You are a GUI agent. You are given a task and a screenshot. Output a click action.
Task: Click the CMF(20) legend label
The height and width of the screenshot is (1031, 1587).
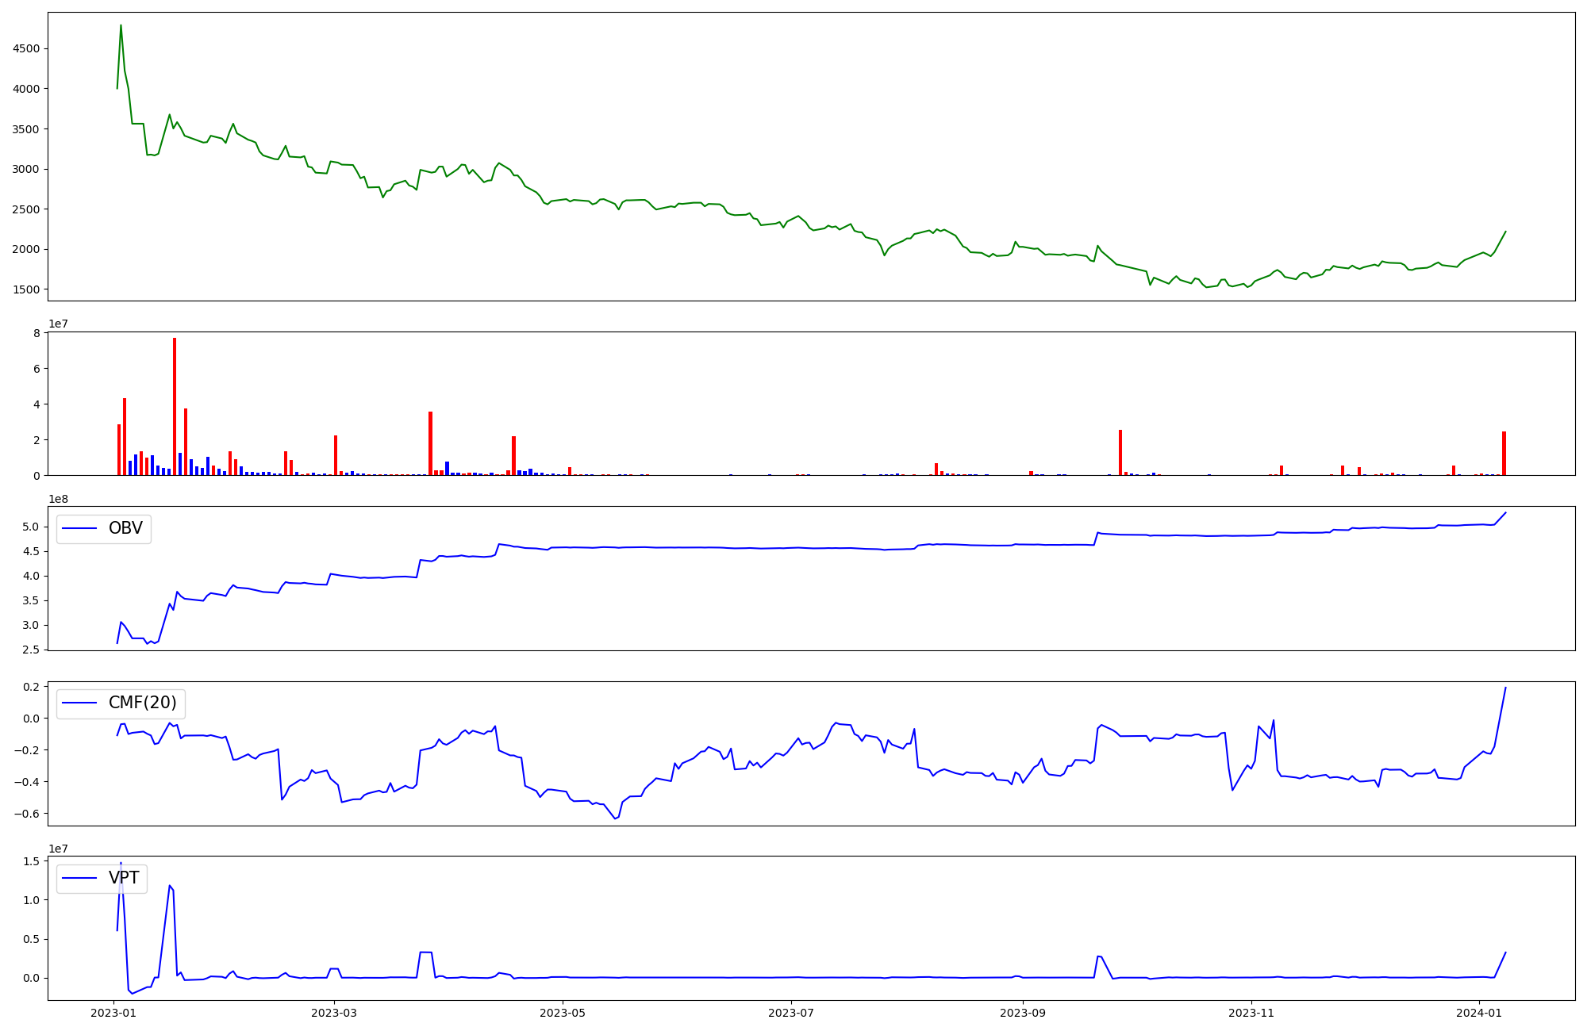tap(143, 703)
